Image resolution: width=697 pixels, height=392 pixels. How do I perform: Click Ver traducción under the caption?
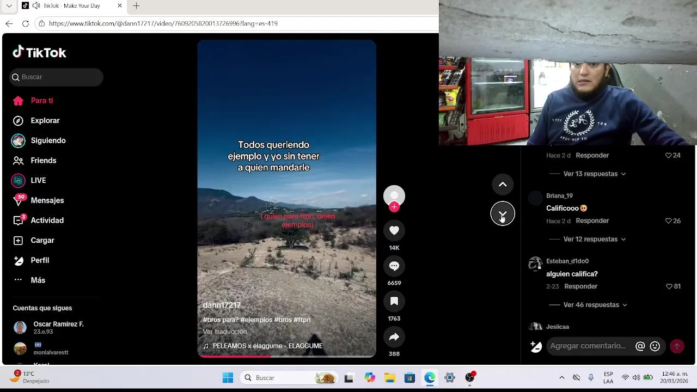pyautogui.click(x=225, y=332)
